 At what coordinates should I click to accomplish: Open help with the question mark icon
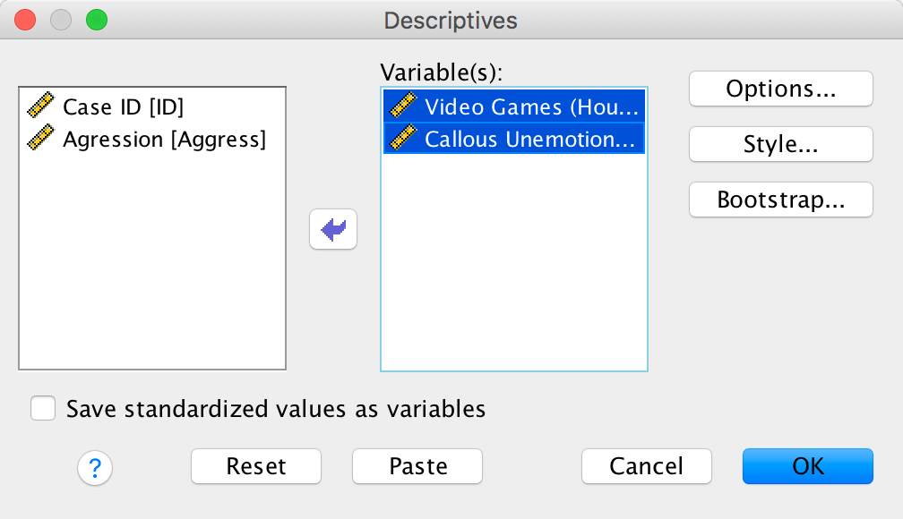(95, 466)
